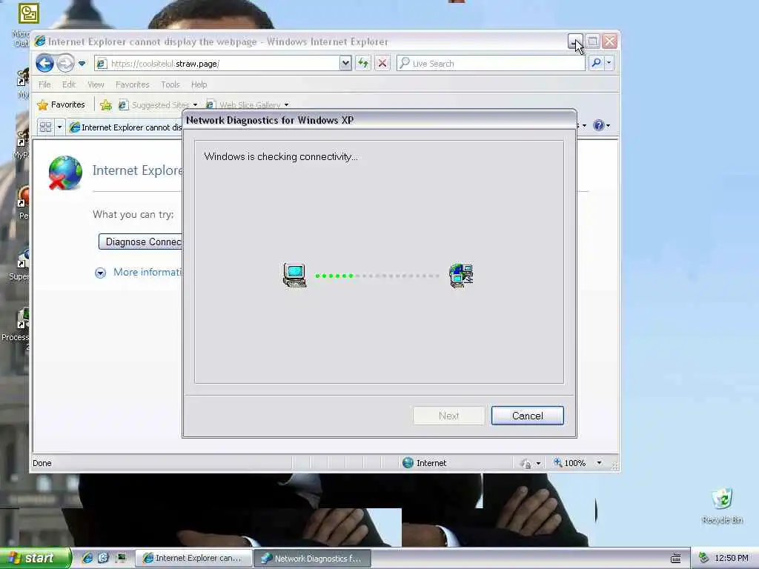
Task: Click the Internet Explorer title bar icon
Action: 40,41
